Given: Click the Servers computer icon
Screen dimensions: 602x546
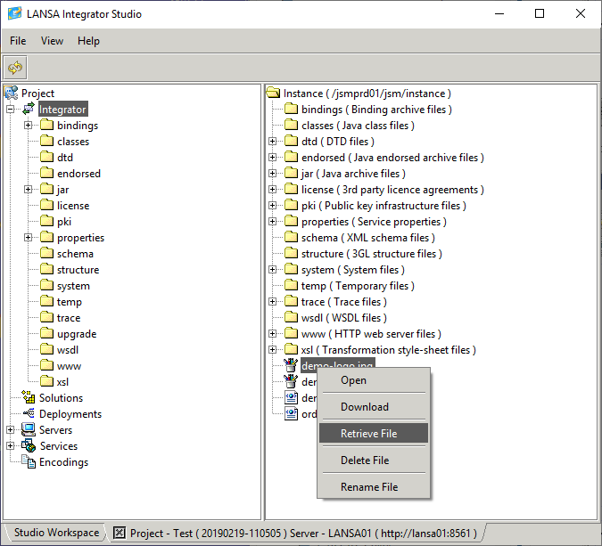Looking at the screenshot, I should coord(28,430).
